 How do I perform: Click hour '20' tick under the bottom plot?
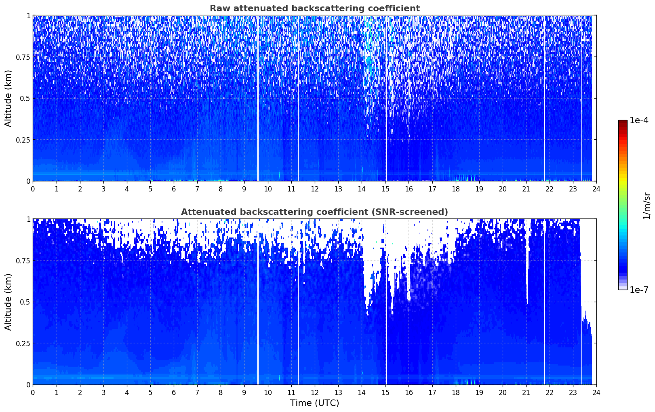coord(503,392)
